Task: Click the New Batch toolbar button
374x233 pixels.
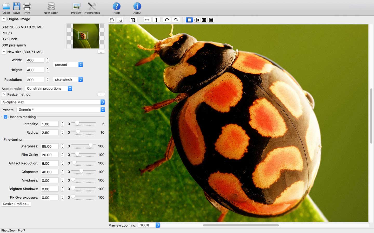Action: [51, 8]
